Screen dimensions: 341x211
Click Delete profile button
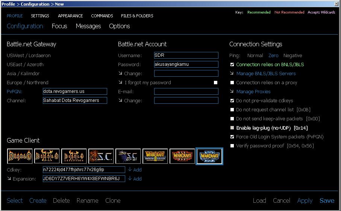click(61, 200)
